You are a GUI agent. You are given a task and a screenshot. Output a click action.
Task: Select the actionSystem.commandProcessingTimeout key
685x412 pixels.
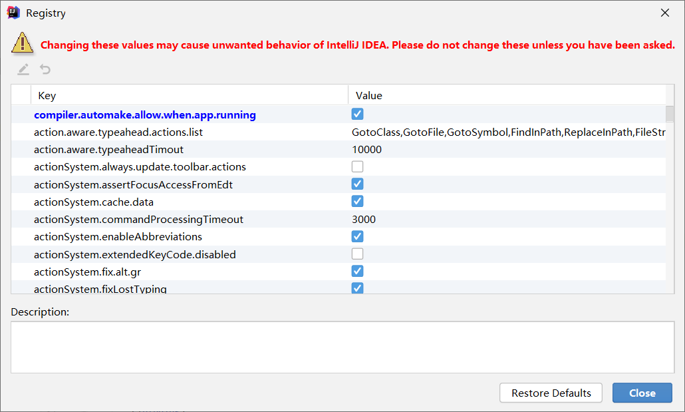click(138, 220)
